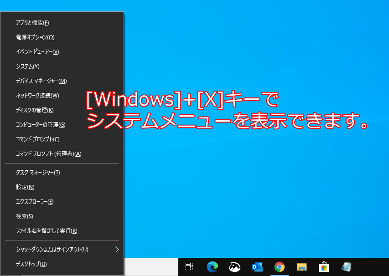This screenshot has width=389, height=276.
Task: Open File Explorer folder icon in taskbar
Action: 301,267
